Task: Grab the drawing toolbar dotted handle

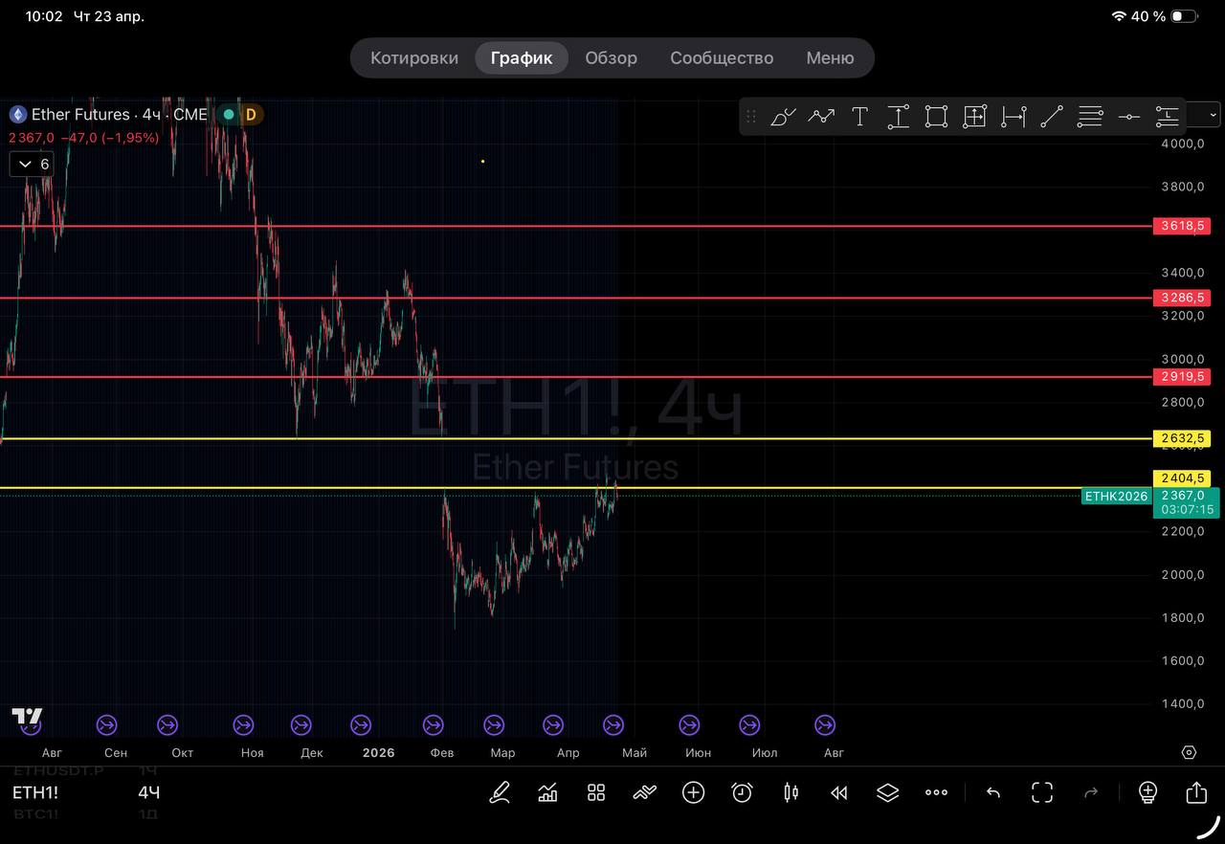Action: click(x=751, y=117)
